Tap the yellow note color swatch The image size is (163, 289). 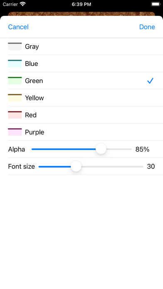[15, 98]
